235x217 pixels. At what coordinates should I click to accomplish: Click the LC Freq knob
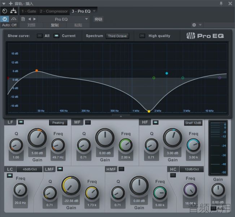[20, 190]
